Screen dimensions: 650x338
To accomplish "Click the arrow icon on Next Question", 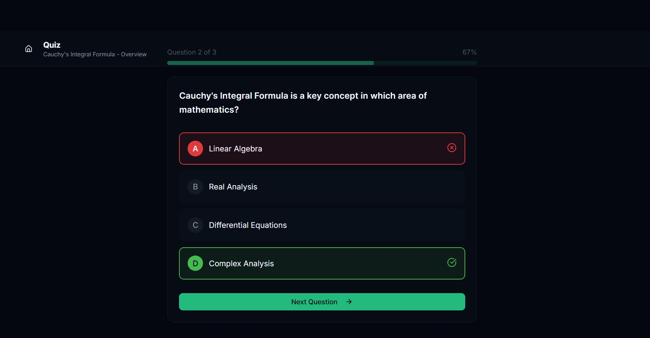I will (x=349, y=302).
